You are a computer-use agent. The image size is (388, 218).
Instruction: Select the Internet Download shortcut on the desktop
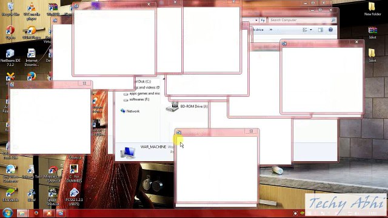[32, 58]
